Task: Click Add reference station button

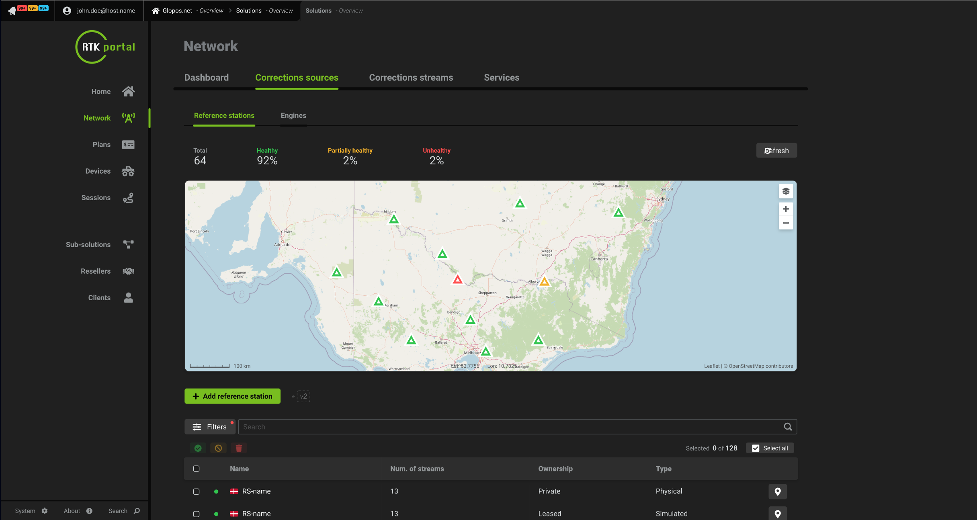Action: click(232, 396)
